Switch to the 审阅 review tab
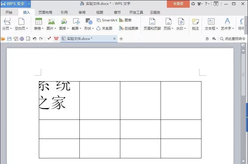Image resolution: width=248 pixels, height=164 pixels. (x=82, y=12)
